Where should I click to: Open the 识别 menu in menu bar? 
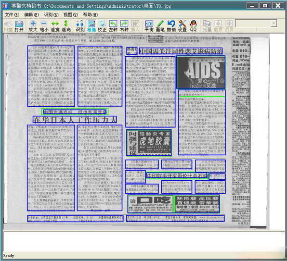(x=51, y=14)
